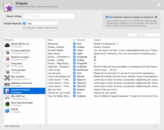Sort by the Snippet column header
The image size is (164, 130).
tap(127, 40)
